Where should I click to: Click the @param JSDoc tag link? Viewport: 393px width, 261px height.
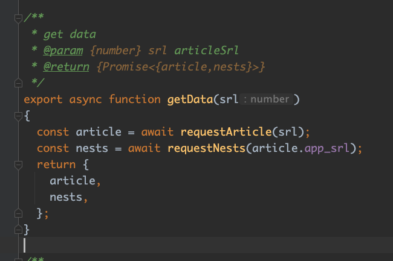pyautogui.click(x=63, y=51)
